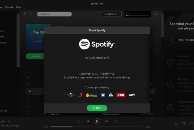Open the Playback menu
This screenshot has height=130, width=194.
point(9,7)
